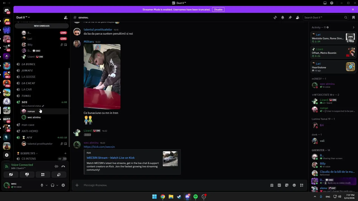Select the man-cave voice channel

coord(42,125)
